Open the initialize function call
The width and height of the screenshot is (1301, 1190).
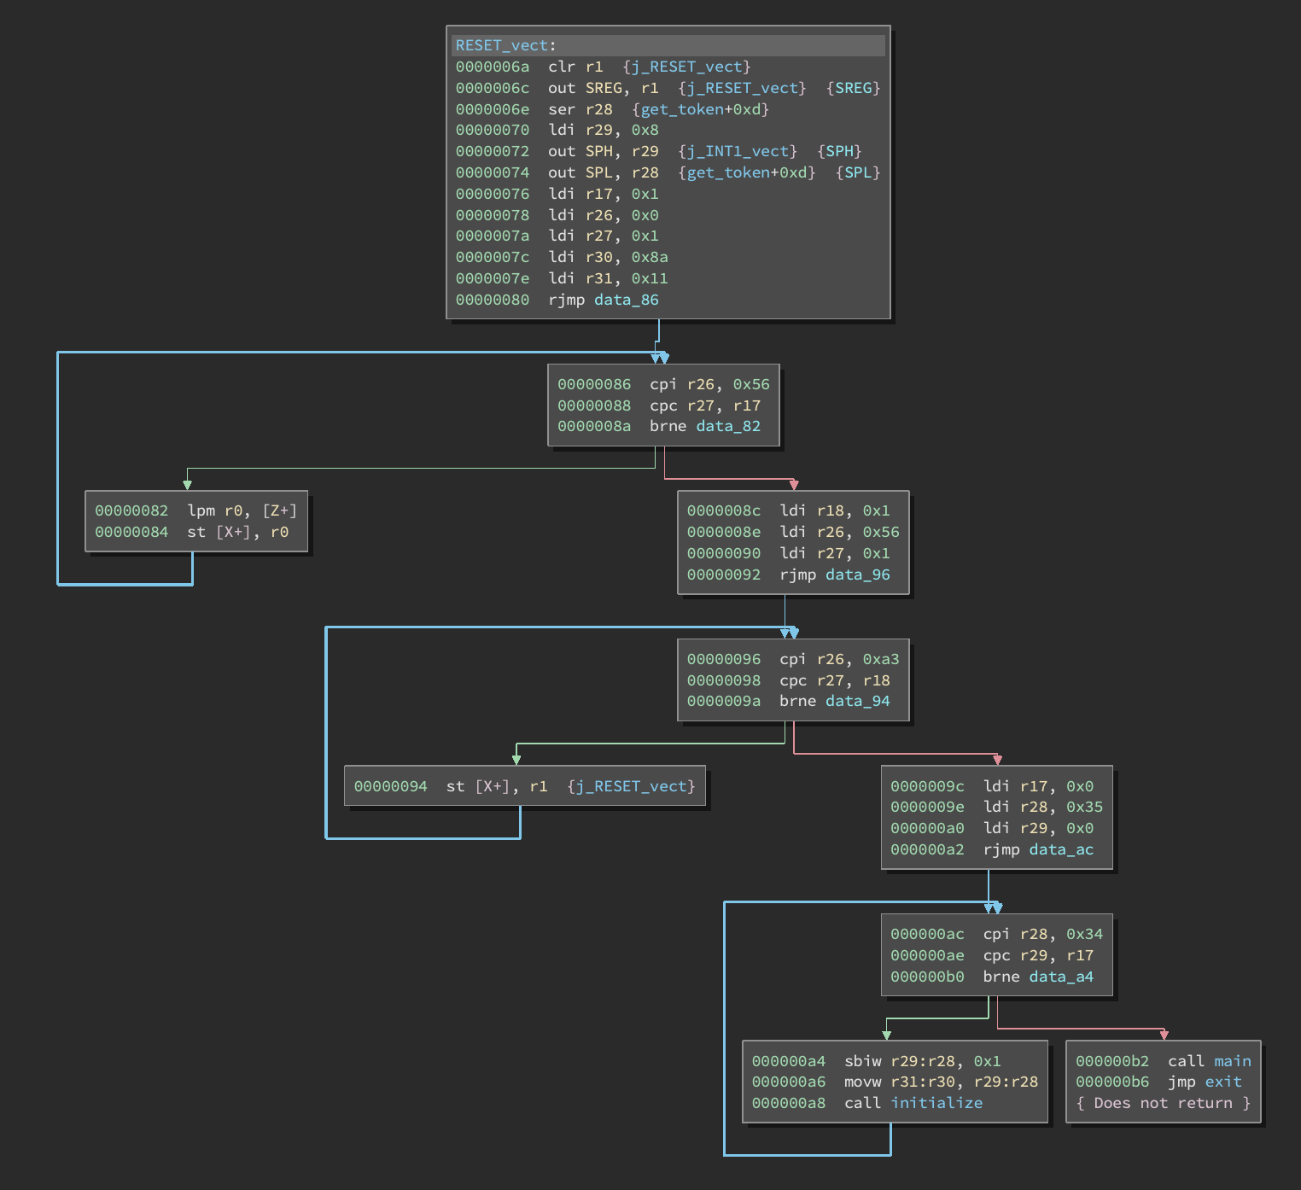pos(936,1103)
